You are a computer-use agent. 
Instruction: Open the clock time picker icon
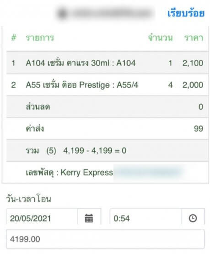(193, 218)
